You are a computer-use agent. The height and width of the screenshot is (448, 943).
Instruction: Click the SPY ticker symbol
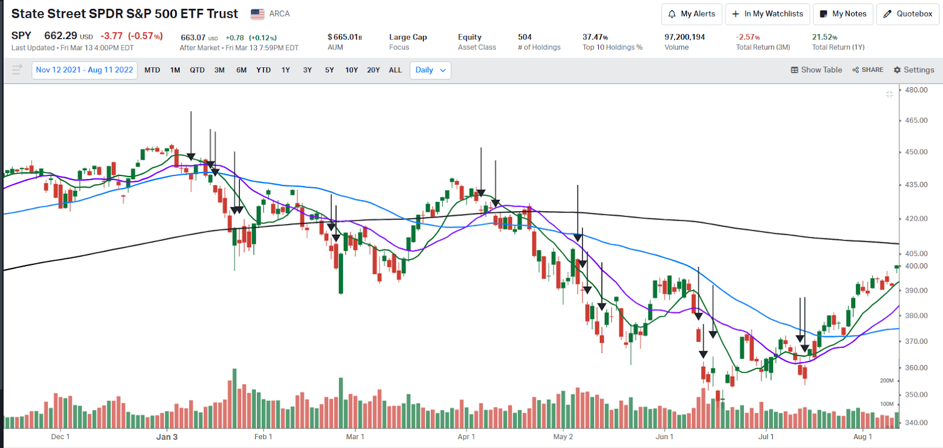click(x=21, y=36)
